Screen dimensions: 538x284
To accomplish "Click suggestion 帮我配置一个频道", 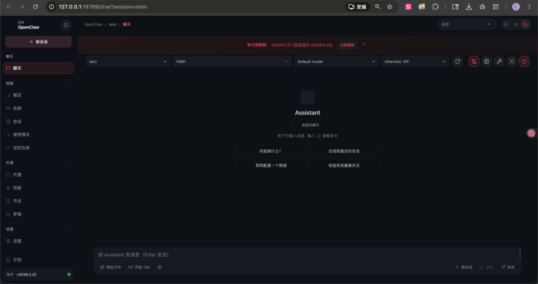I will point(271,166).
